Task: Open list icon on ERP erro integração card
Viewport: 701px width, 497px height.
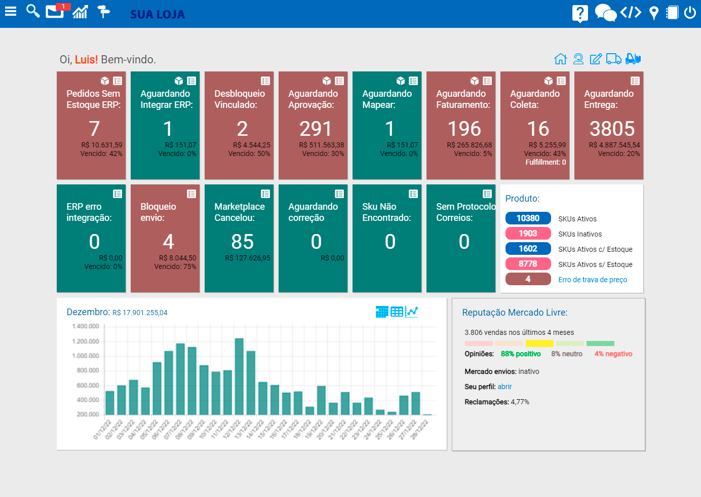Action: click(x=118, y=194)
